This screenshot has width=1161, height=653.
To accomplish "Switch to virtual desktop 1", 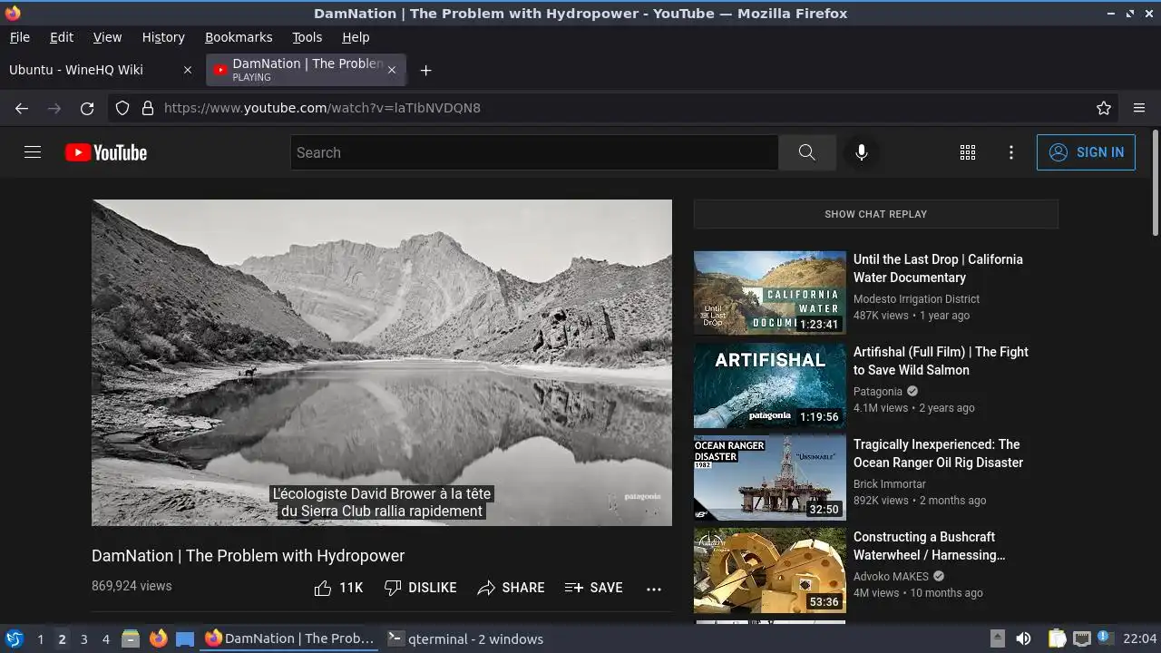I will (40, 638).
